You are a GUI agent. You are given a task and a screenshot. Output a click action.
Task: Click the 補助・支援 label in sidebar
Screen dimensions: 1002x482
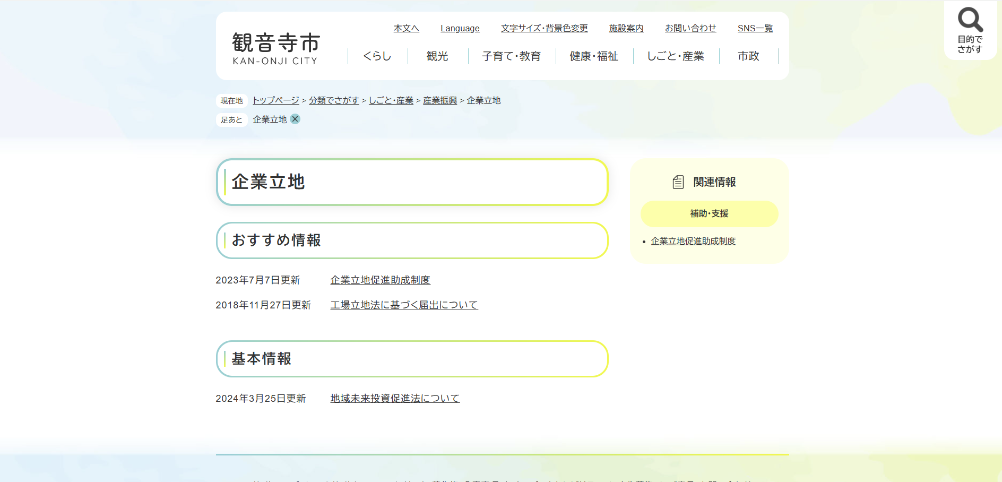pyautogui.click(x=709, y=213)
